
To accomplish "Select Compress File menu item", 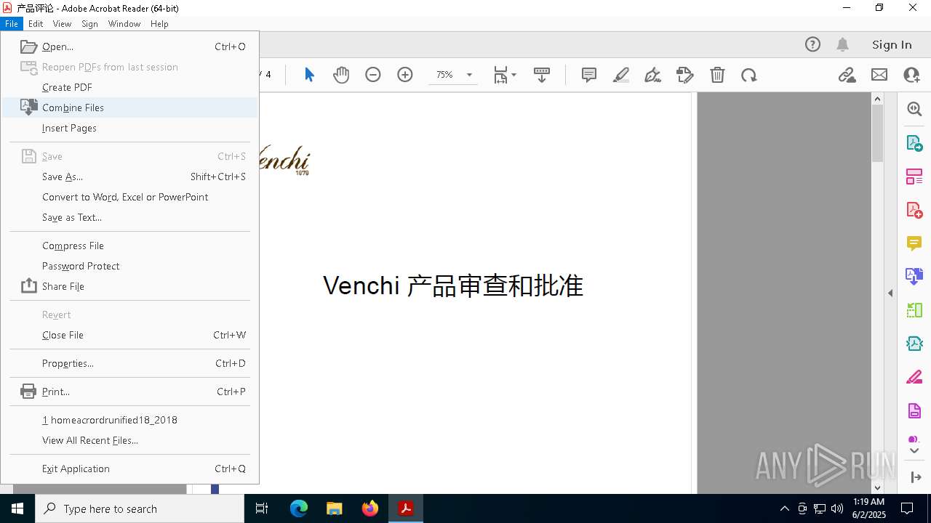I will tap(129, 246).
